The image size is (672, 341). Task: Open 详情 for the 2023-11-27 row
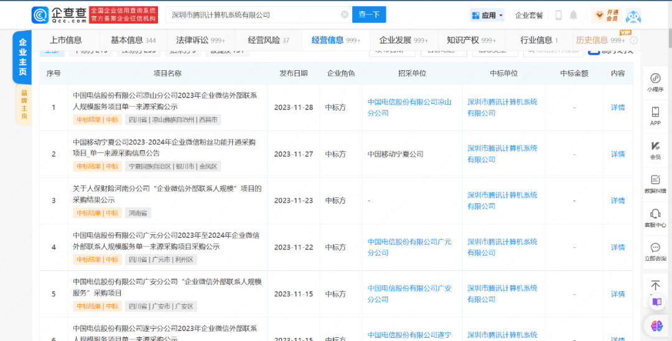pyautogui.click(x=618, y=154)
